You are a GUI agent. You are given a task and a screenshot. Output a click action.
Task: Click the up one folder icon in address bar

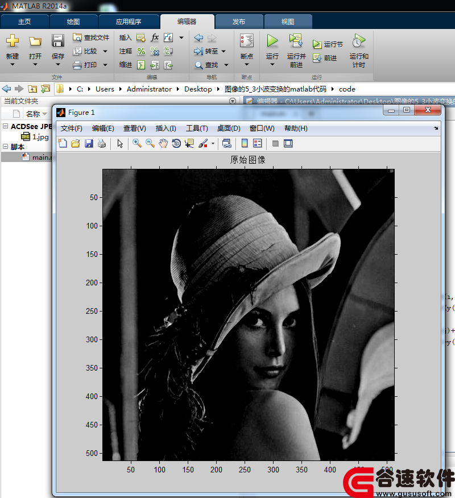click(32, 89)
